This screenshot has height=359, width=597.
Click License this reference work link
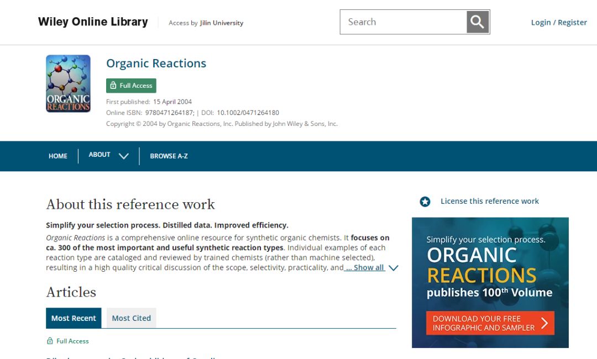489,201
